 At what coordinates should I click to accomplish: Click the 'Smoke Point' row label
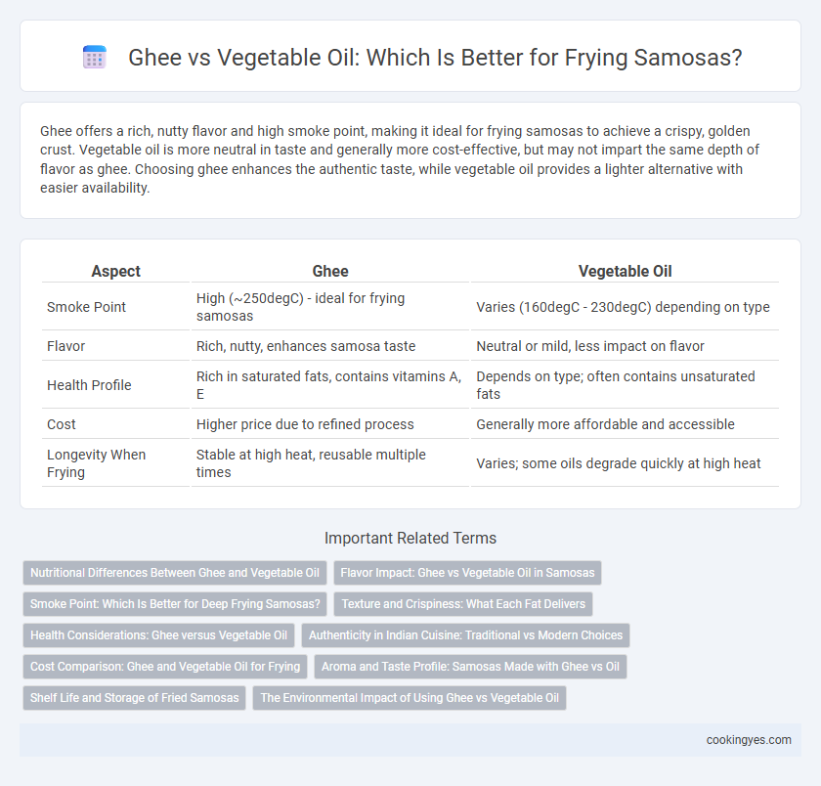point(86,307)
